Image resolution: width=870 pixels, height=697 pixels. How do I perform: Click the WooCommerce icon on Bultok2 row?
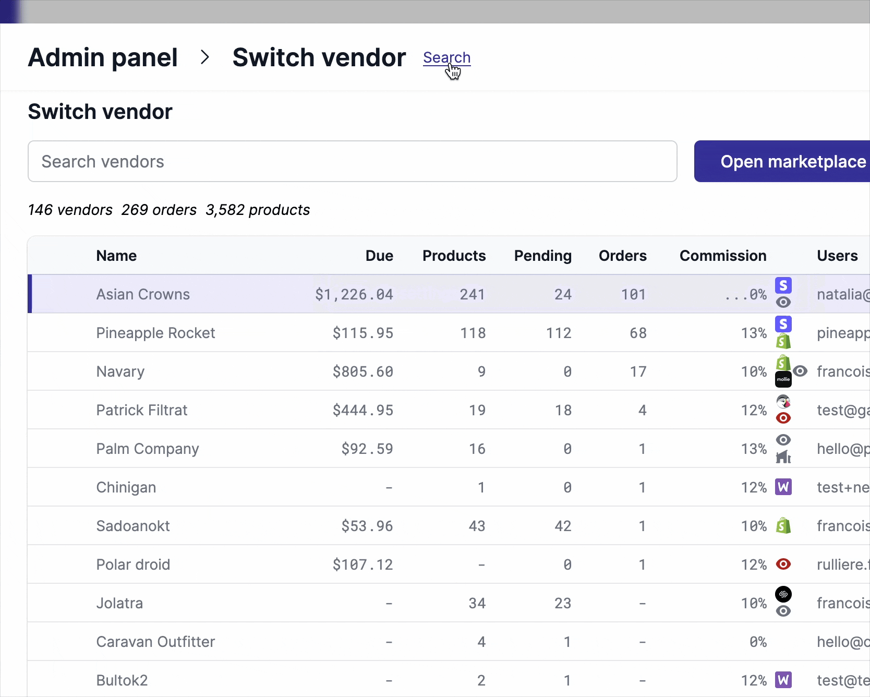click(x=783, y=680)
